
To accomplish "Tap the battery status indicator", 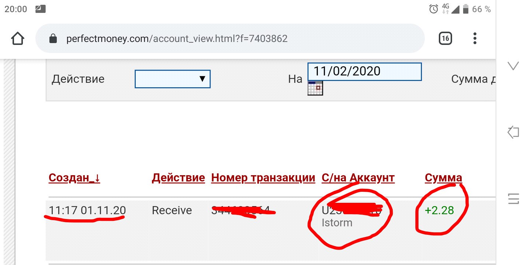I will (466, 9).
